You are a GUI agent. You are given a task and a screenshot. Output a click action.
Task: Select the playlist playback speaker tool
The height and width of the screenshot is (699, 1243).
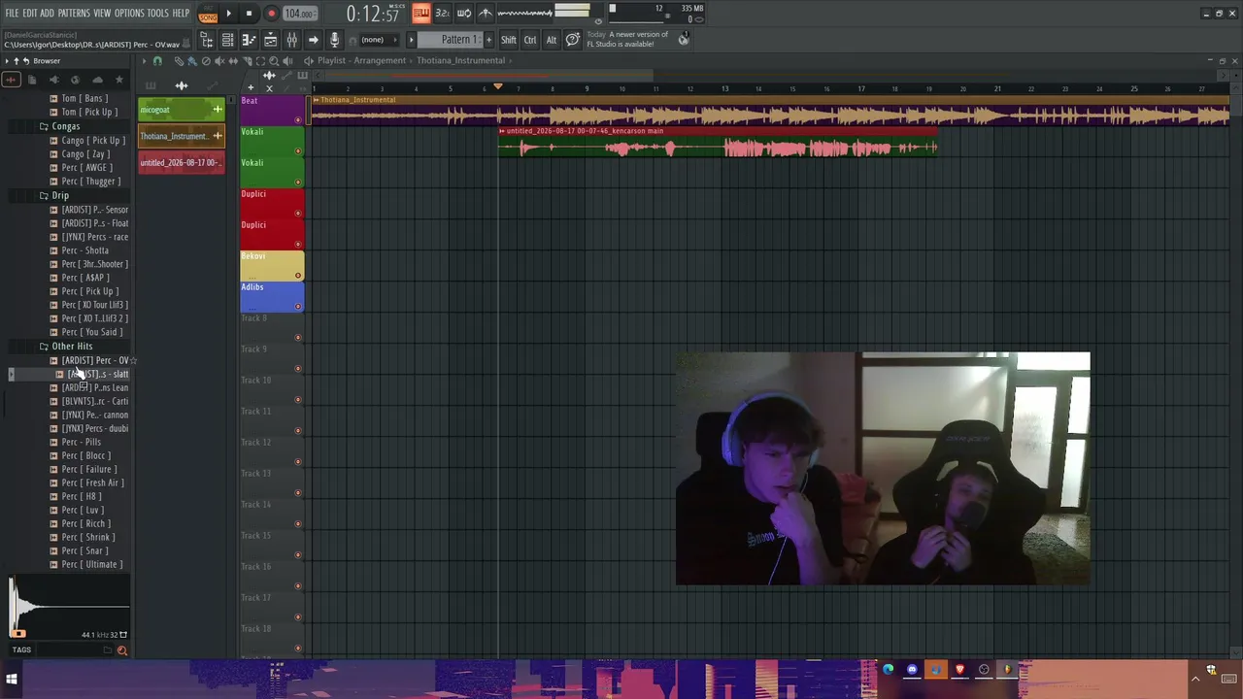click(287, 60)
